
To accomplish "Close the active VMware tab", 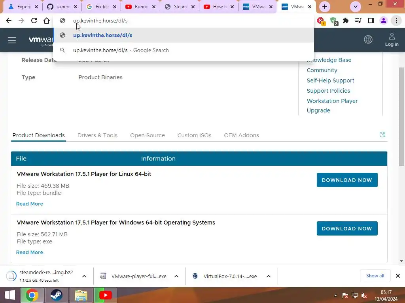I will (x=309, y=7).
